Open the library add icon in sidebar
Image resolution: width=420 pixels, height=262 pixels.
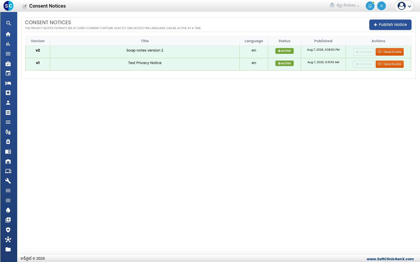pyautogui.click(x=8, y=220)
